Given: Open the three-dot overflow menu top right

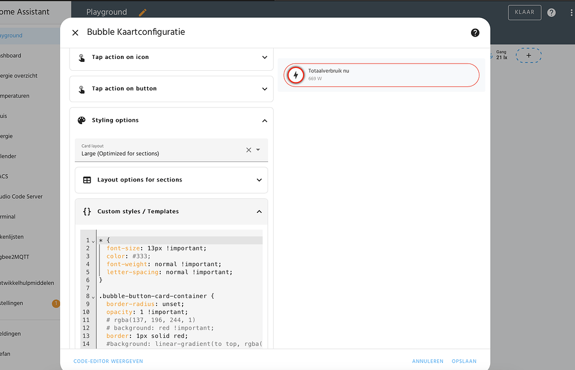Looking at the screenshot, I should [571, 12].
